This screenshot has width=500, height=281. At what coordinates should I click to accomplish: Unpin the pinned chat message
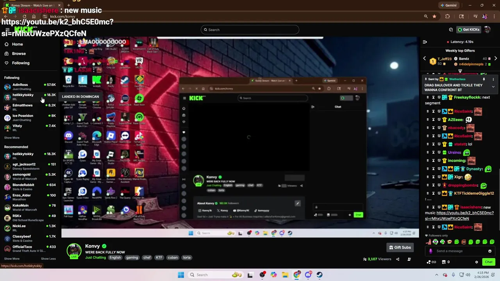tap(484, 79)
